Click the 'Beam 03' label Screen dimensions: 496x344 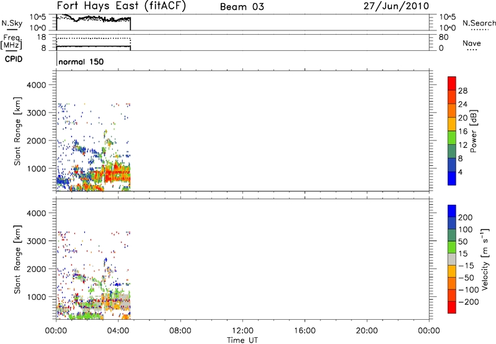(x=242, y=7)
